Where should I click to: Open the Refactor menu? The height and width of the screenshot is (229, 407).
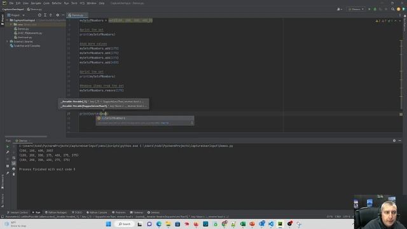point(57,3)
